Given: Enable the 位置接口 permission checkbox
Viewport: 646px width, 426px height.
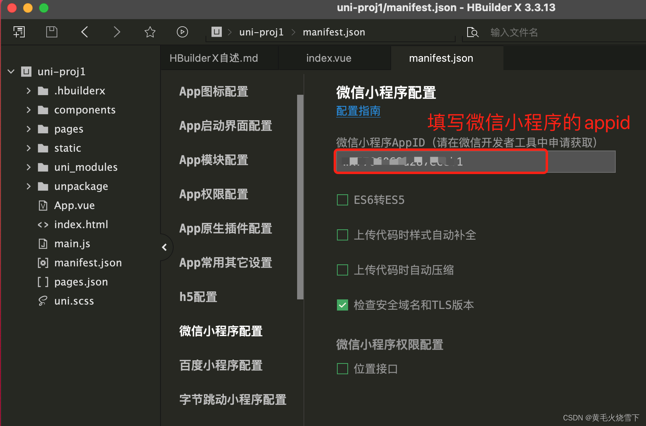Looking at the screenshot, I should coord(342,368).
